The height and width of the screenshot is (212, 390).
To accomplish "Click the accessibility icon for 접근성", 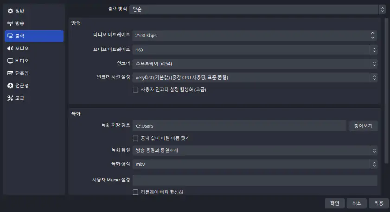I will (x=10, y=86).
